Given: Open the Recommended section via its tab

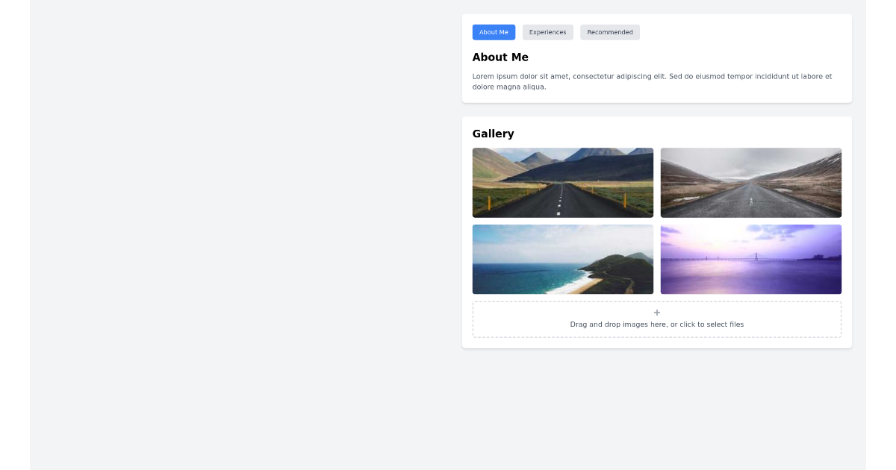Looking at the screenshot, I should pyautogui.click(x=609, y=32).
